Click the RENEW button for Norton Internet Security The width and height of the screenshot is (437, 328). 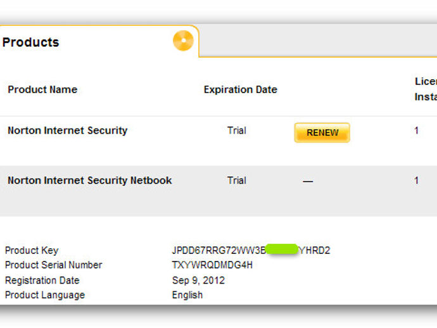click(322, 132)
